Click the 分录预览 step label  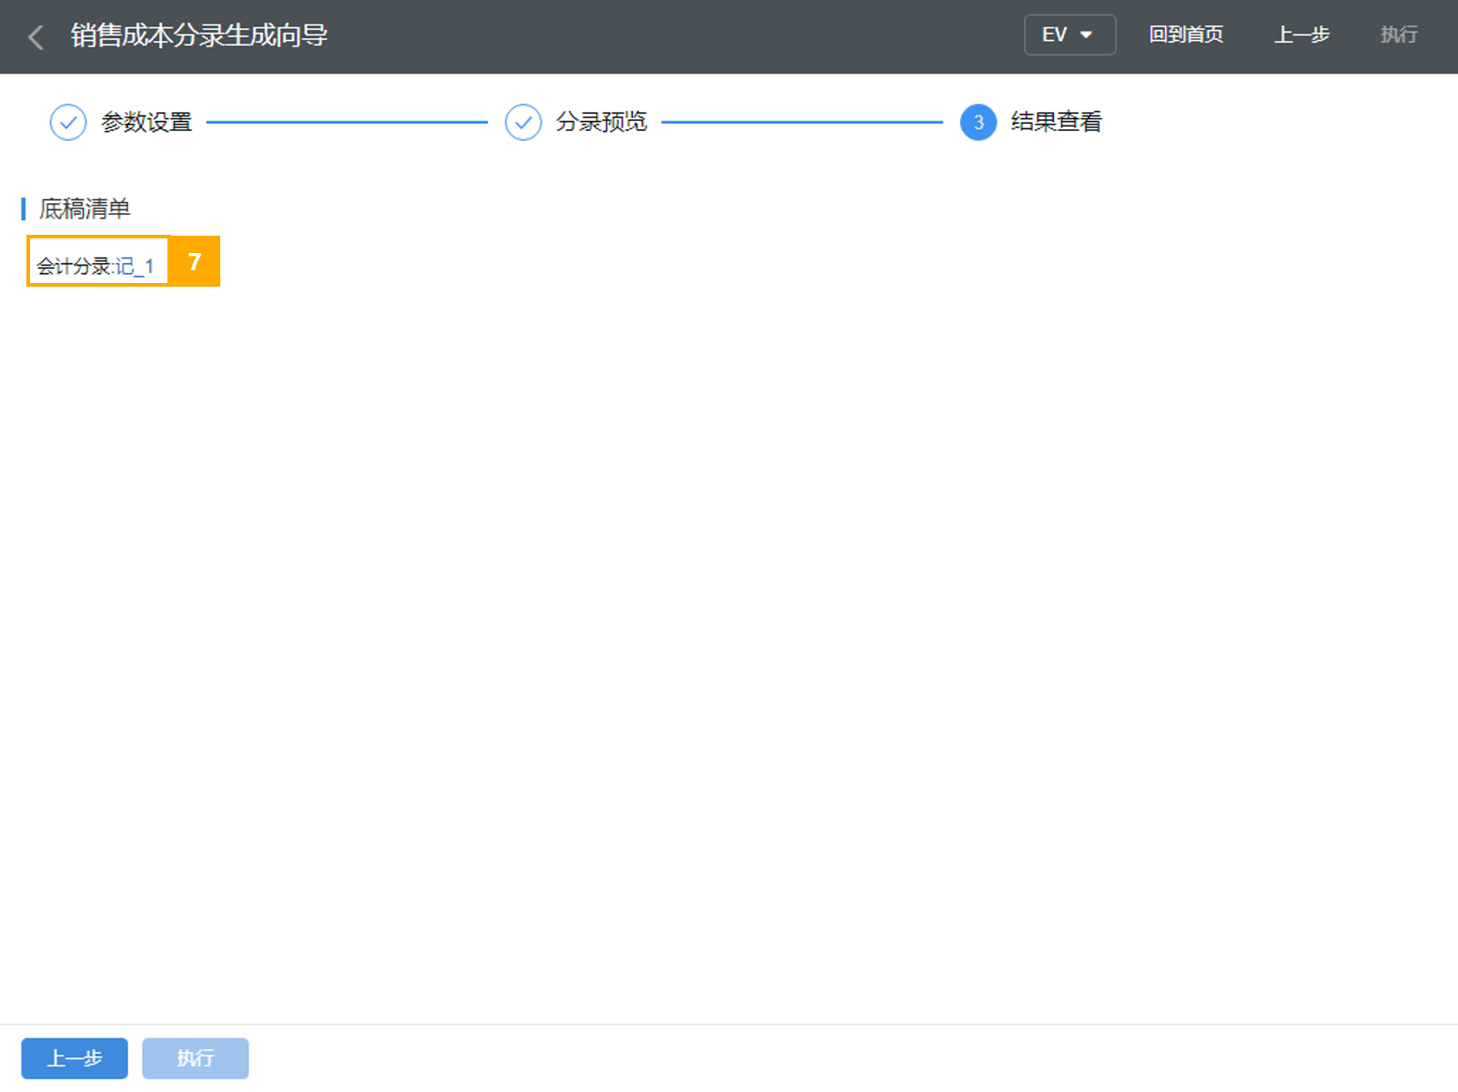click(x=602, y=122)
